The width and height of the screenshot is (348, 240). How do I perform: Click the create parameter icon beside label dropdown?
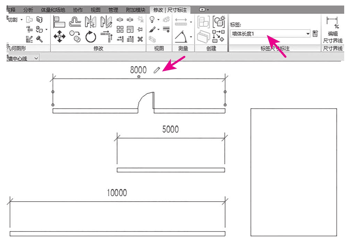(x=315, y=33)
